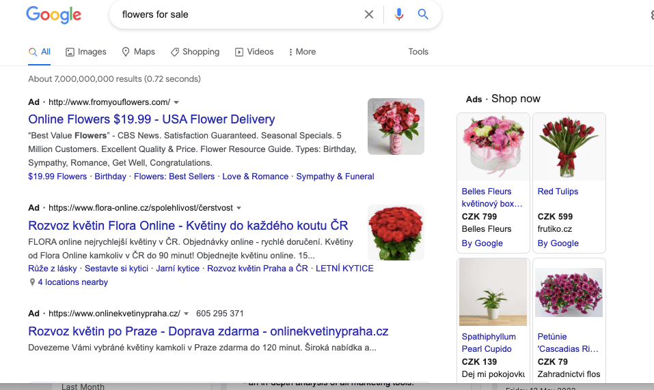Screen dimensions: 654x390
Task: Open the Images search tab
Action: pyautogui.click(x=86, y=52)
